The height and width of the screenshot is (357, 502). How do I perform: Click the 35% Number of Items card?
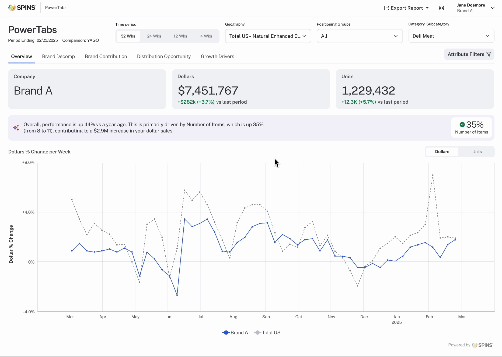tap(472, 128)
